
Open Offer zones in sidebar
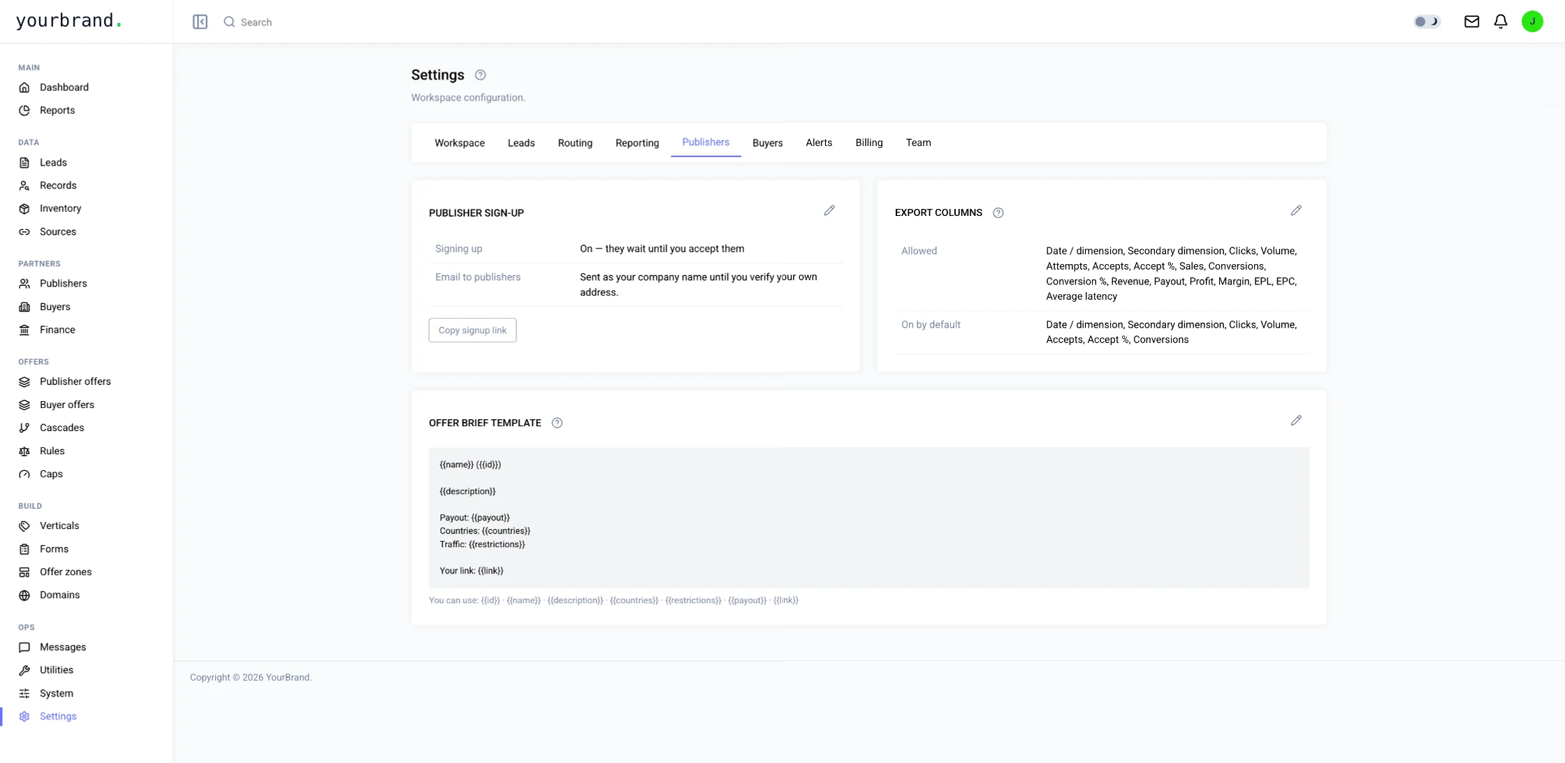pos(66,572)
